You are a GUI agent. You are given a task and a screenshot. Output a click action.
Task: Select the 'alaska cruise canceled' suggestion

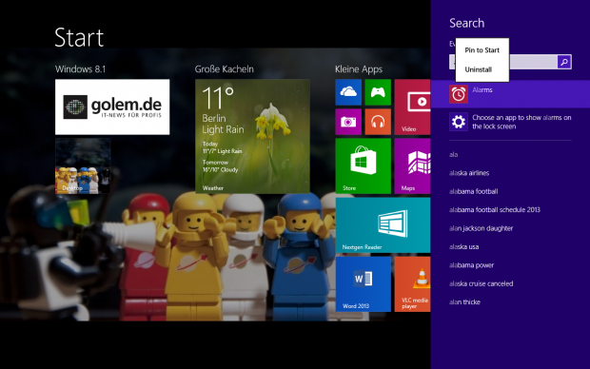(x=481, y=283)
